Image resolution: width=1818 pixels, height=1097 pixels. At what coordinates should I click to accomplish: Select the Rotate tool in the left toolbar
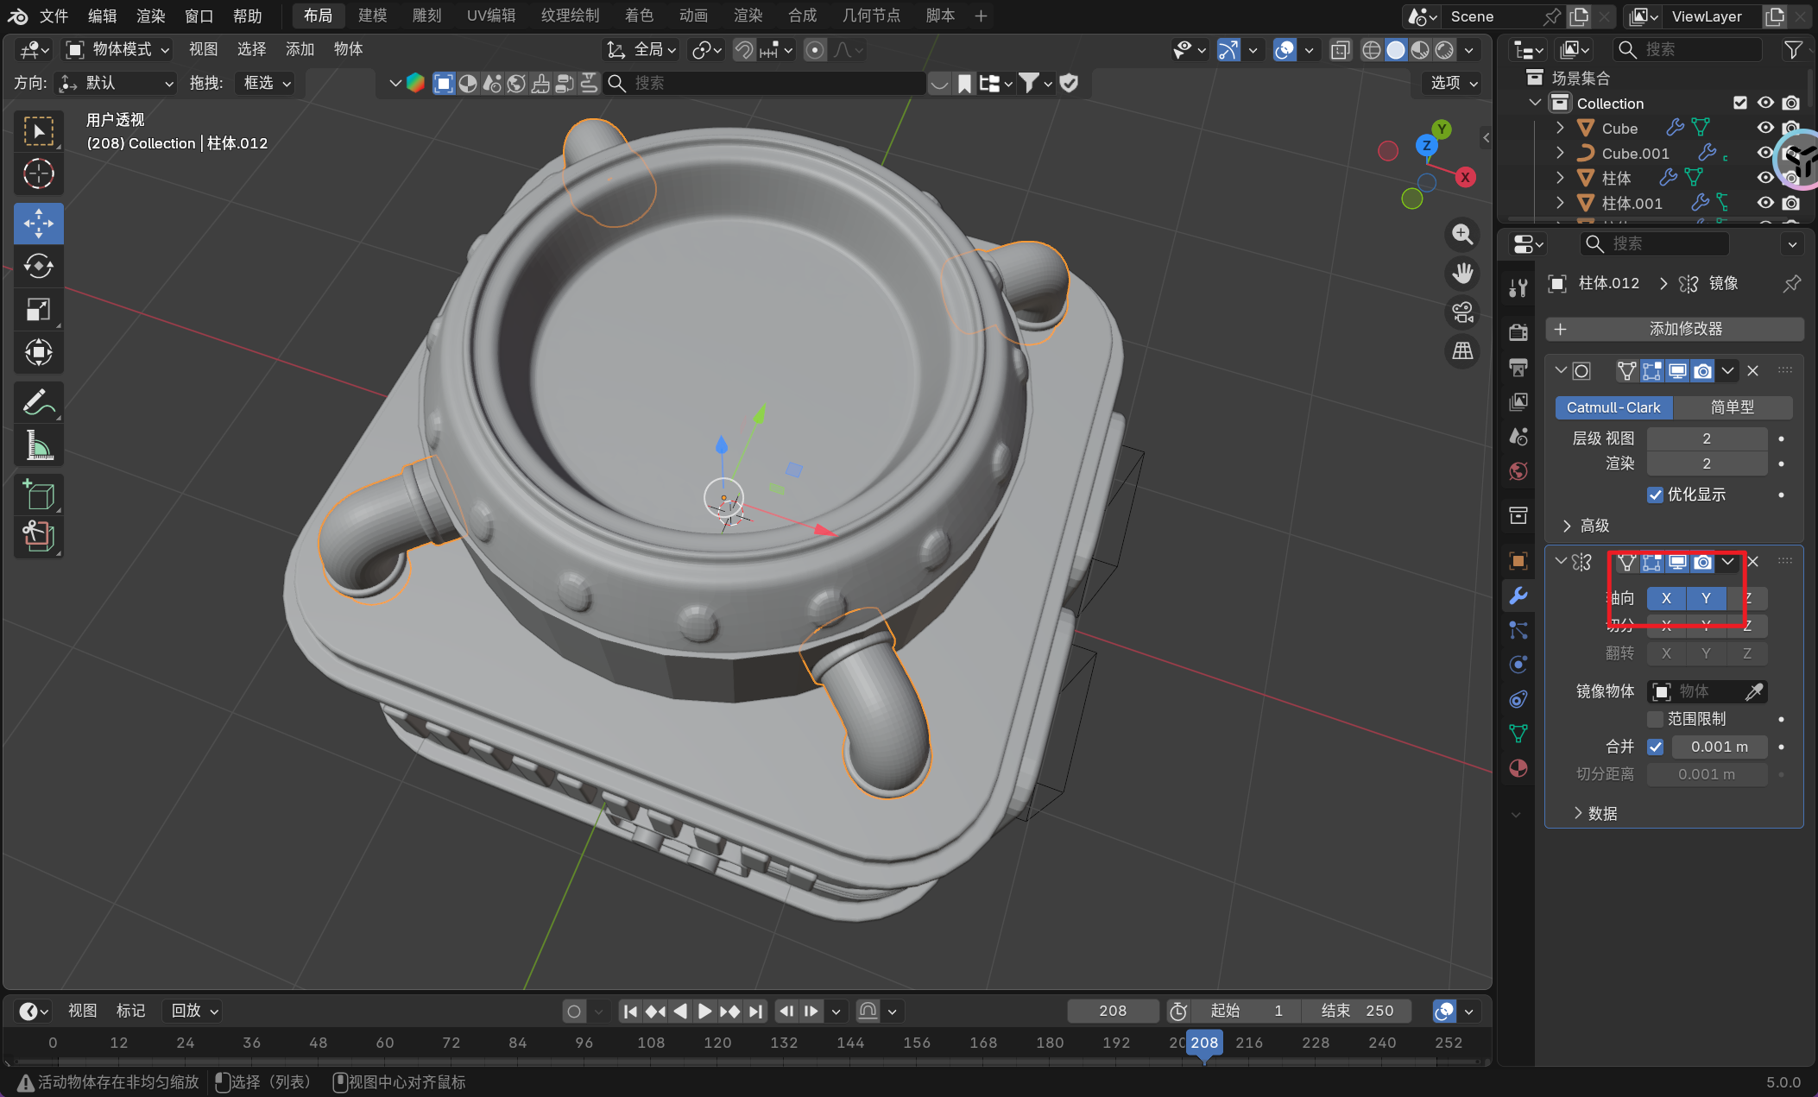tap(38, 266)
